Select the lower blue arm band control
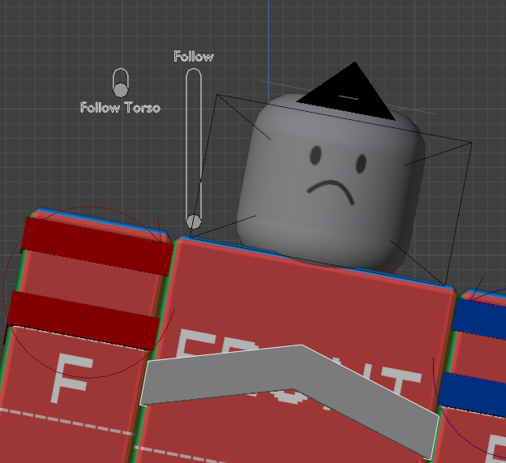Viewport: 506px width, 463px height. [472, 394]
